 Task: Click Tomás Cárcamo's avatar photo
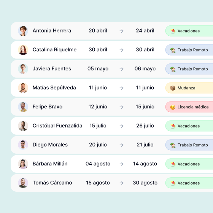click(x=23, y=183)
